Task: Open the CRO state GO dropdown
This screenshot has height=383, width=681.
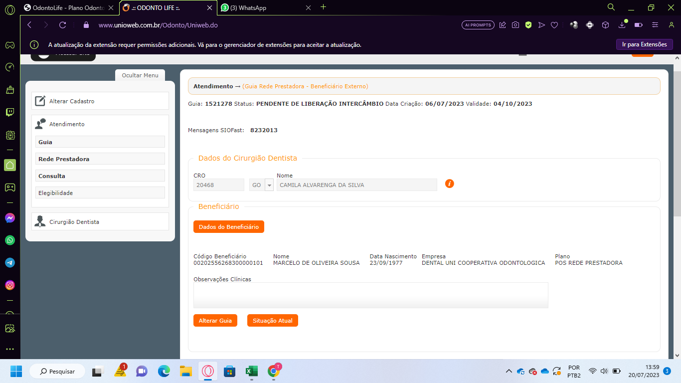Action: (269, 185)
